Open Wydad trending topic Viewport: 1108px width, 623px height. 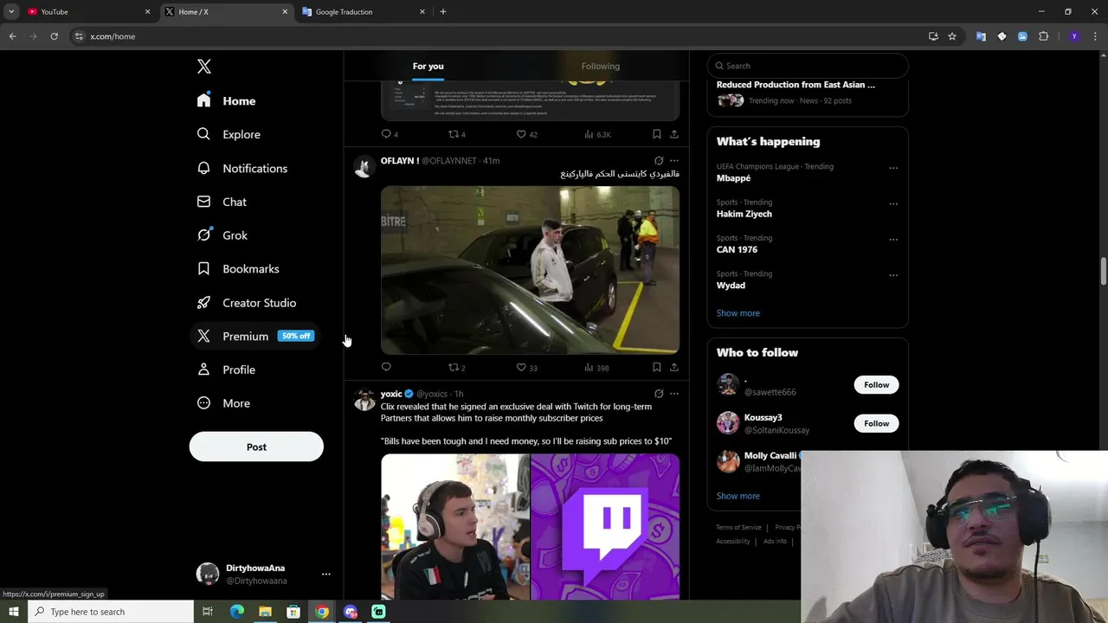[x=731, y=285]
